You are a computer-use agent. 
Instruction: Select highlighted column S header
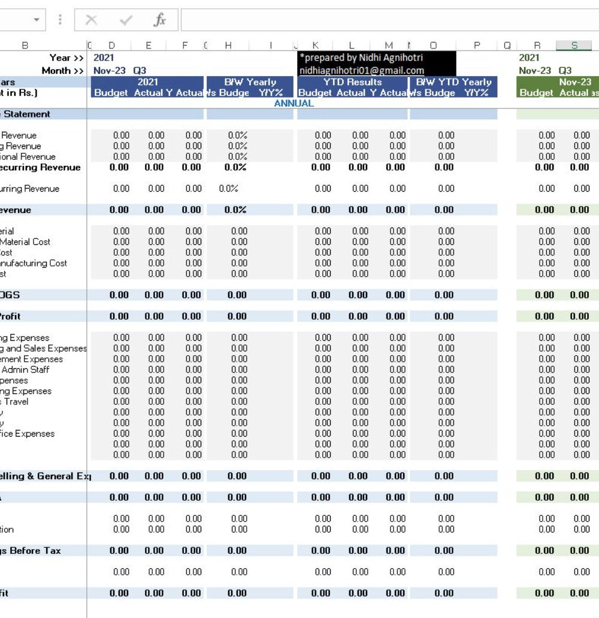tap(574, 46)
